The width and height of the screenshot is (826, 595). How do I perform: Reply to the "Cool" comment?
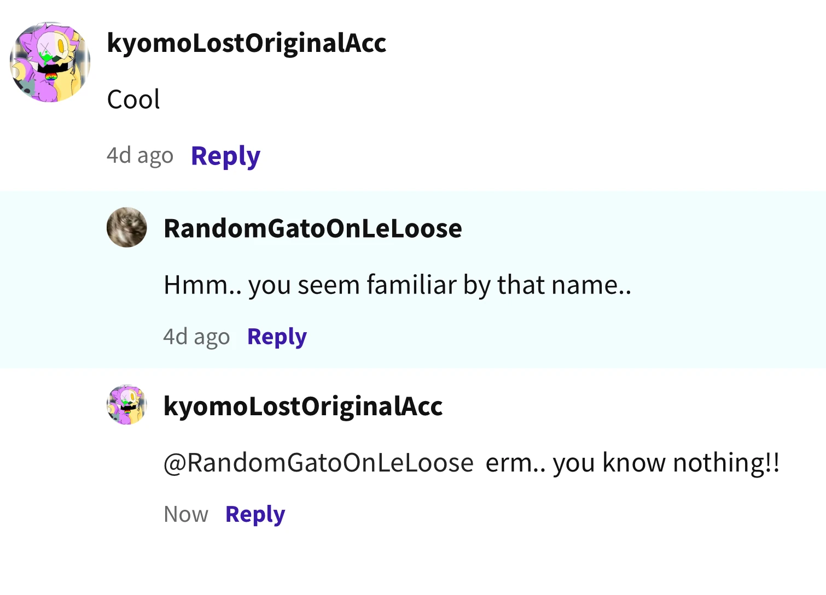click(x=225, y=156)
